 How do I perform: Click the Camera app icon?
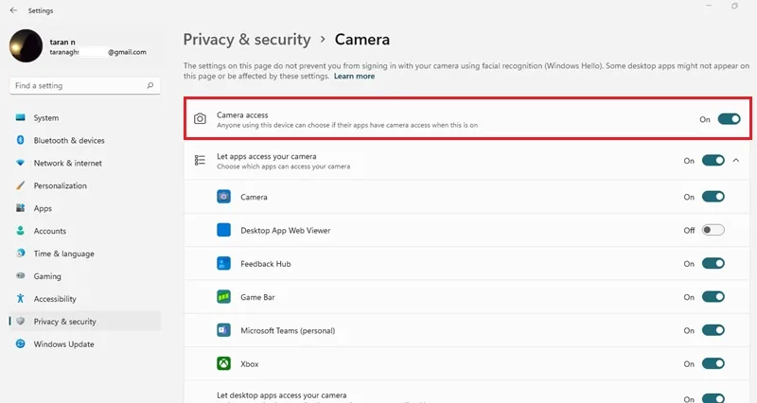click(x=223, y=197)
